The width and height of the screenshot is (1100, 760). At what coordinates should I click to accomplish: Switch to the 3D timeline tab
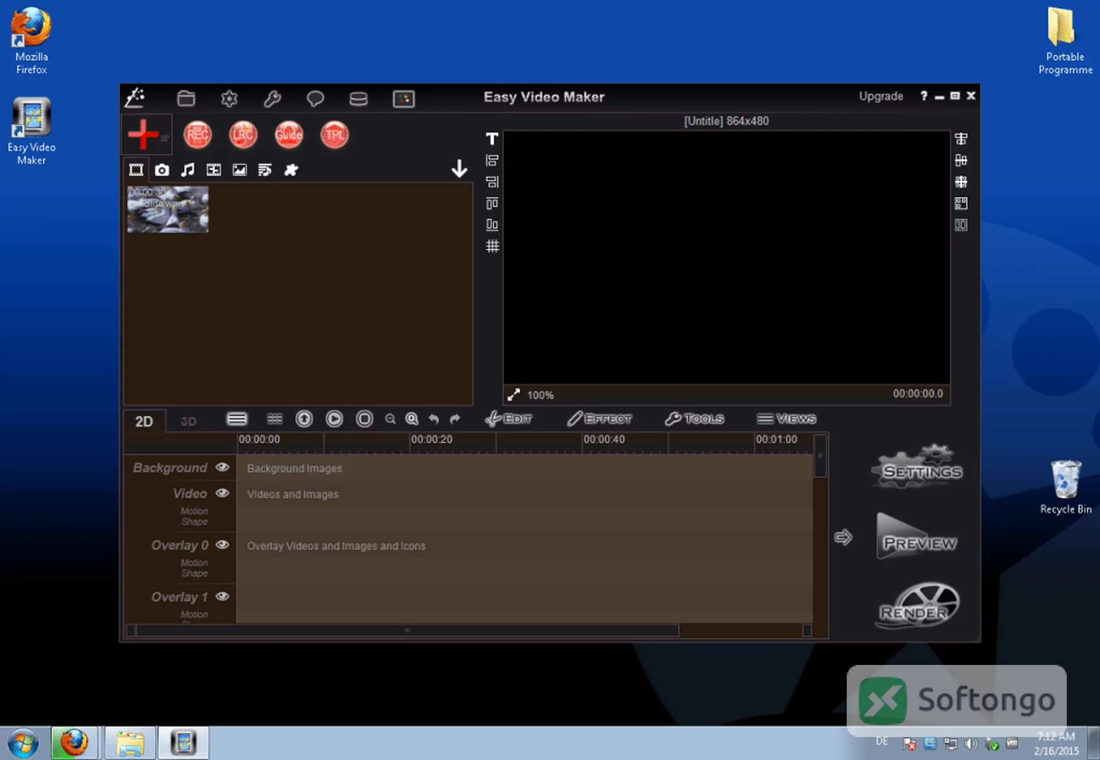[x=188, y=422]
